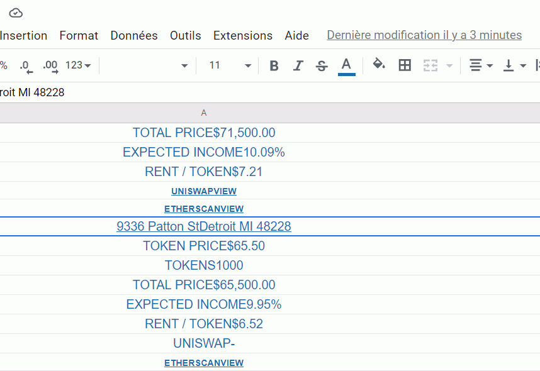The width and height of the screenshot is (540, 371).
Task: Expand the font family dropdown
Action: (184, 65)
